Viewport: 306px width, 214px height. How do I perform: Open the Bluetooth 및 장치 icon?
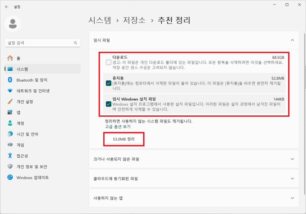click(10, 80)
